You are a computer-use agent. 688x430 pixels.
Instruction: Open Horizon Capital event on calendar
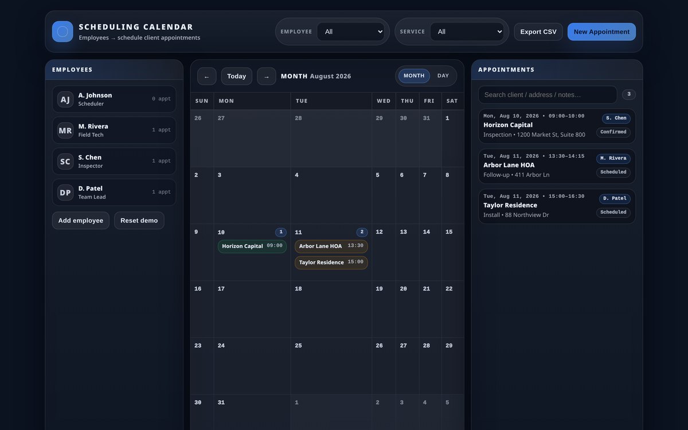tap(252, 247)
